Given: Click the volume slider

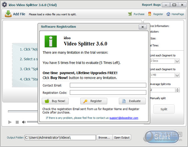Looking at the screenshot, I should tap(32, 122).
